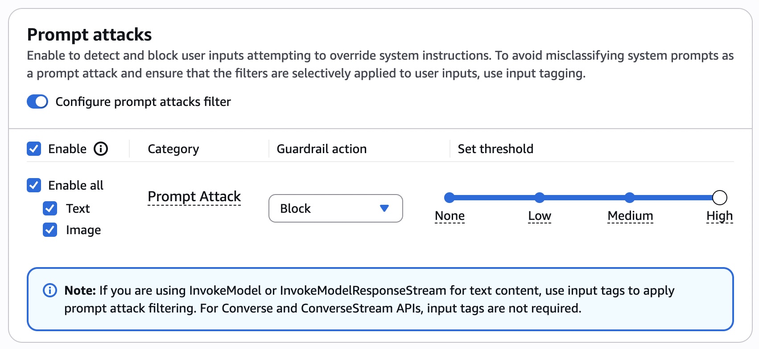Click the Medium threshold label
Image resolution: width=759 pixels, height=349 pixels.
(630, 216)
